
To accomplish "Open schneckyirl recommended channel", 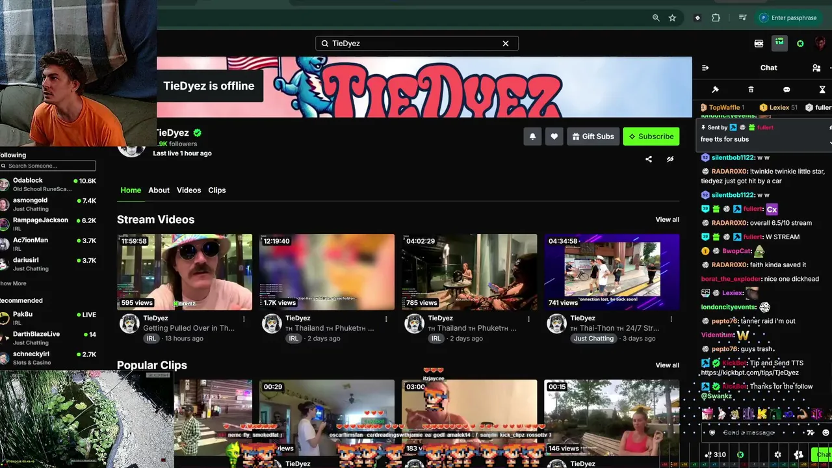I will point(48,358).
